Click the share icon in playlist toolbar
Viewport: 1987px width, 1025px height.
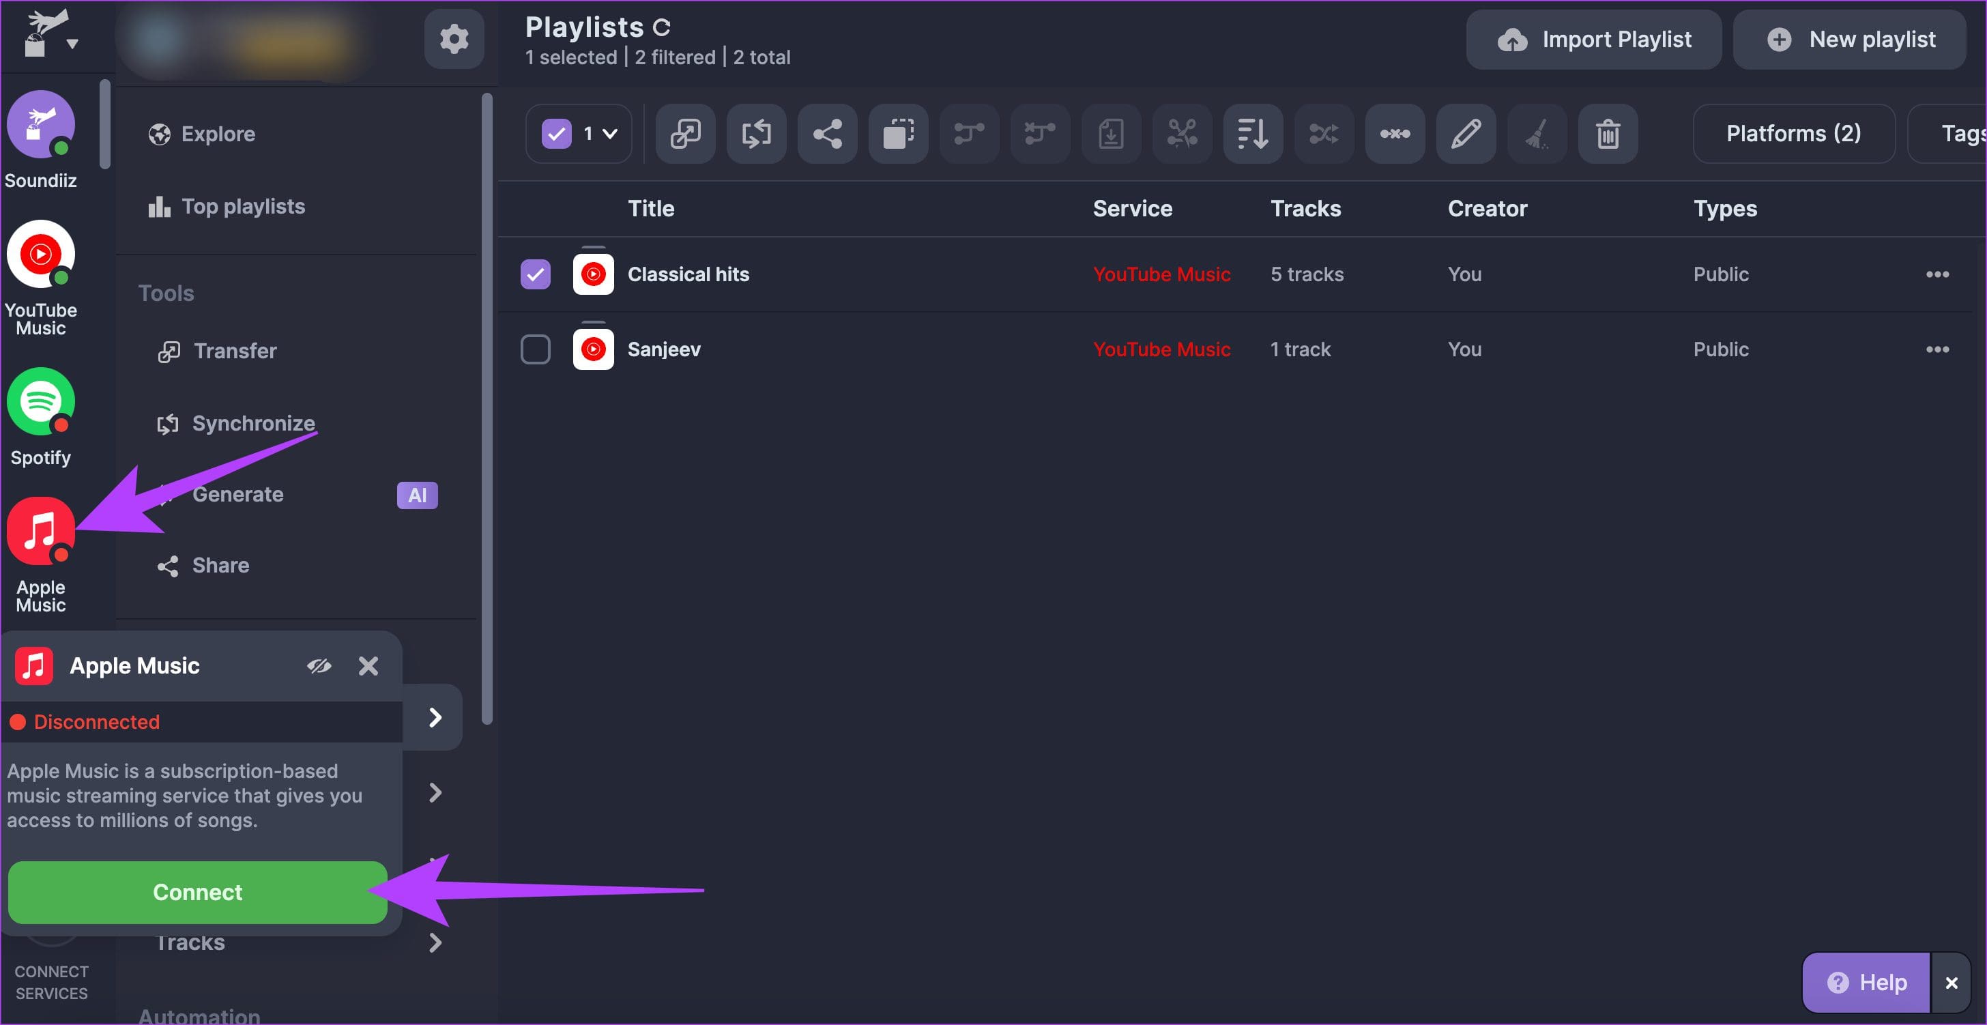pos(827,134)
